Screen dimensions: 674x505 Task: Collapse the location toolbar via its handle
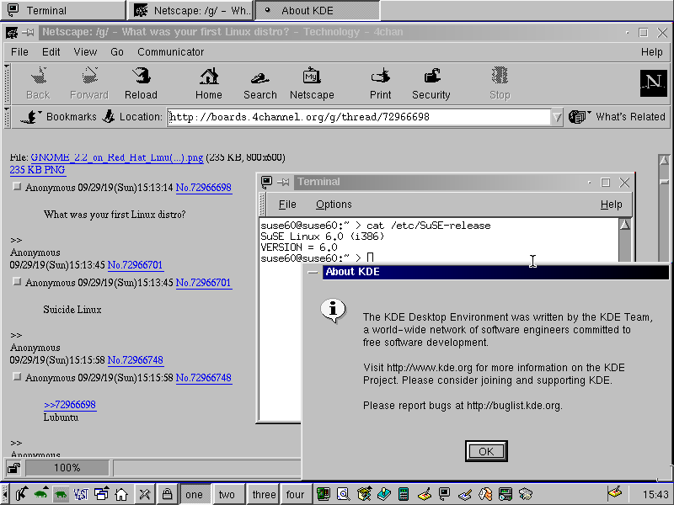(x=7, y=117)
